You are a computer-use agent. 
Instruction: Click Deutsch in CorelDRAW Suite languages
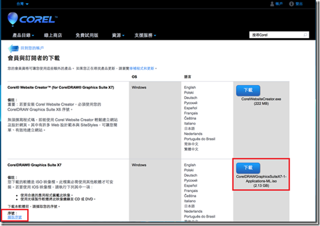tap(191, 175)
